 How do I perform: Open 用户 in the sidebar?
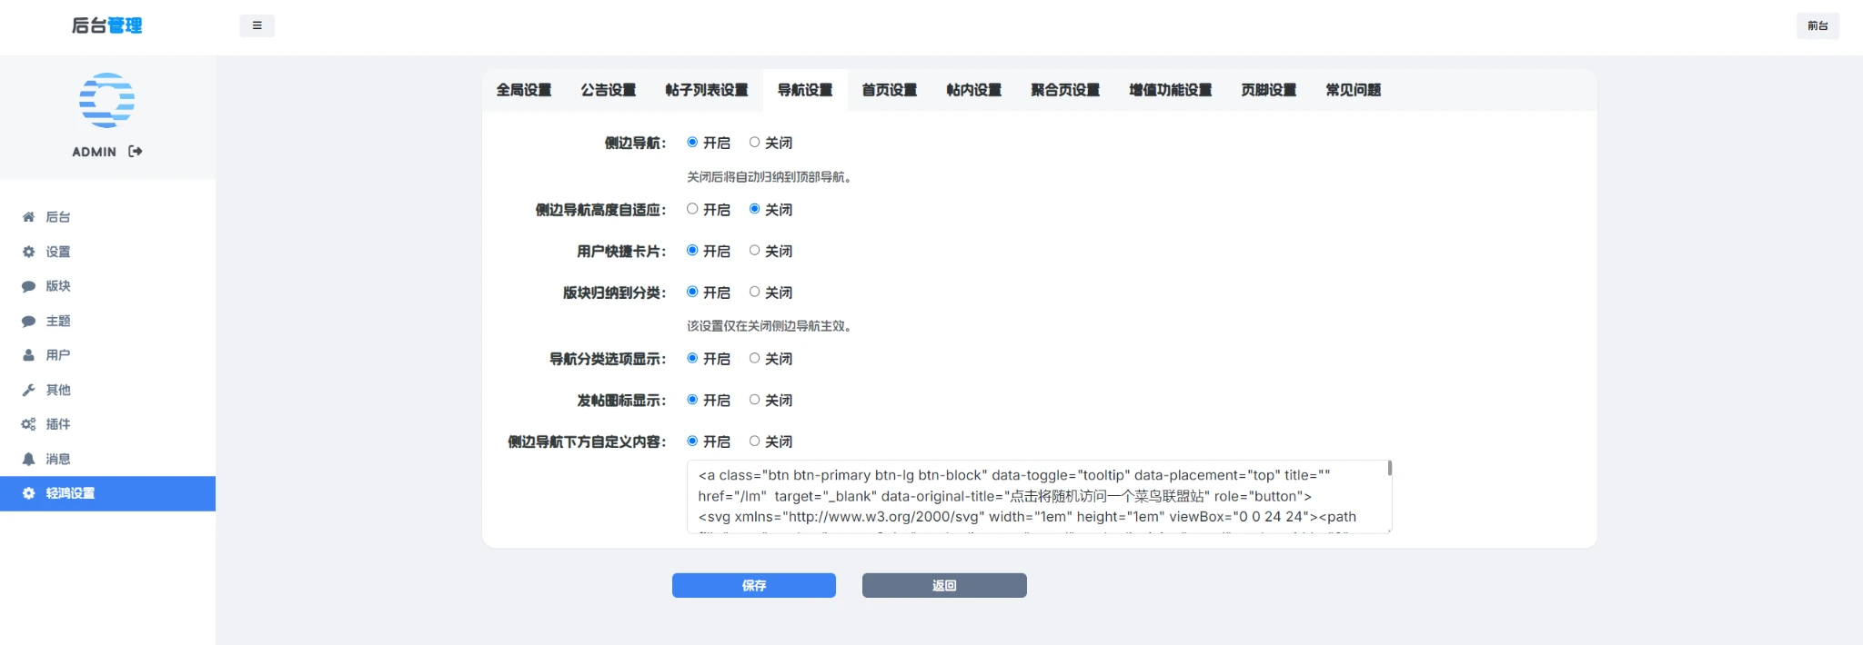click(107, 355)
